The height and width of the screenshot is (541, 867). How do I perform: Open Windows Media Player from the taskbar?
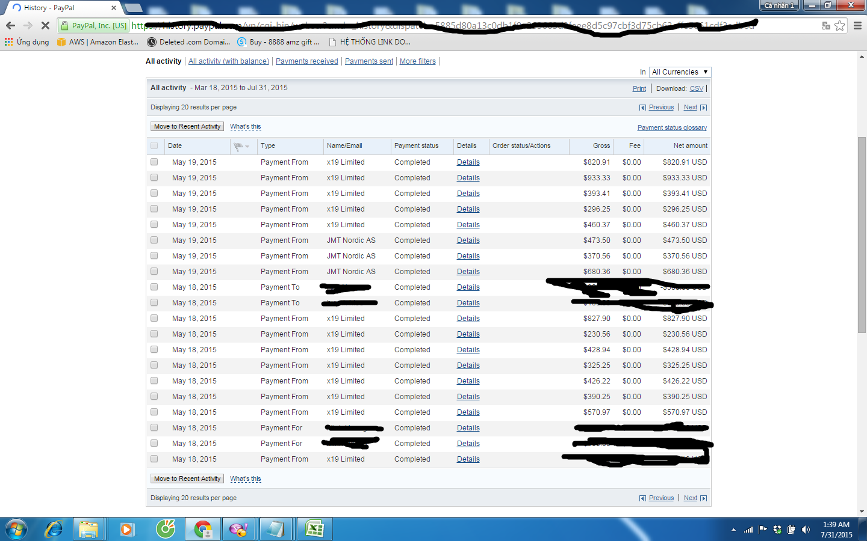pyautogui.click(x=126, y=530)
